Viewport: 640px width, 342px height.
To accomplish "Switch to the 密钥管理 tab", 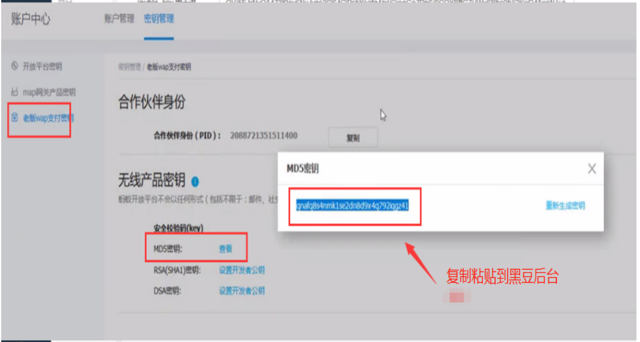I will [159, 19].
